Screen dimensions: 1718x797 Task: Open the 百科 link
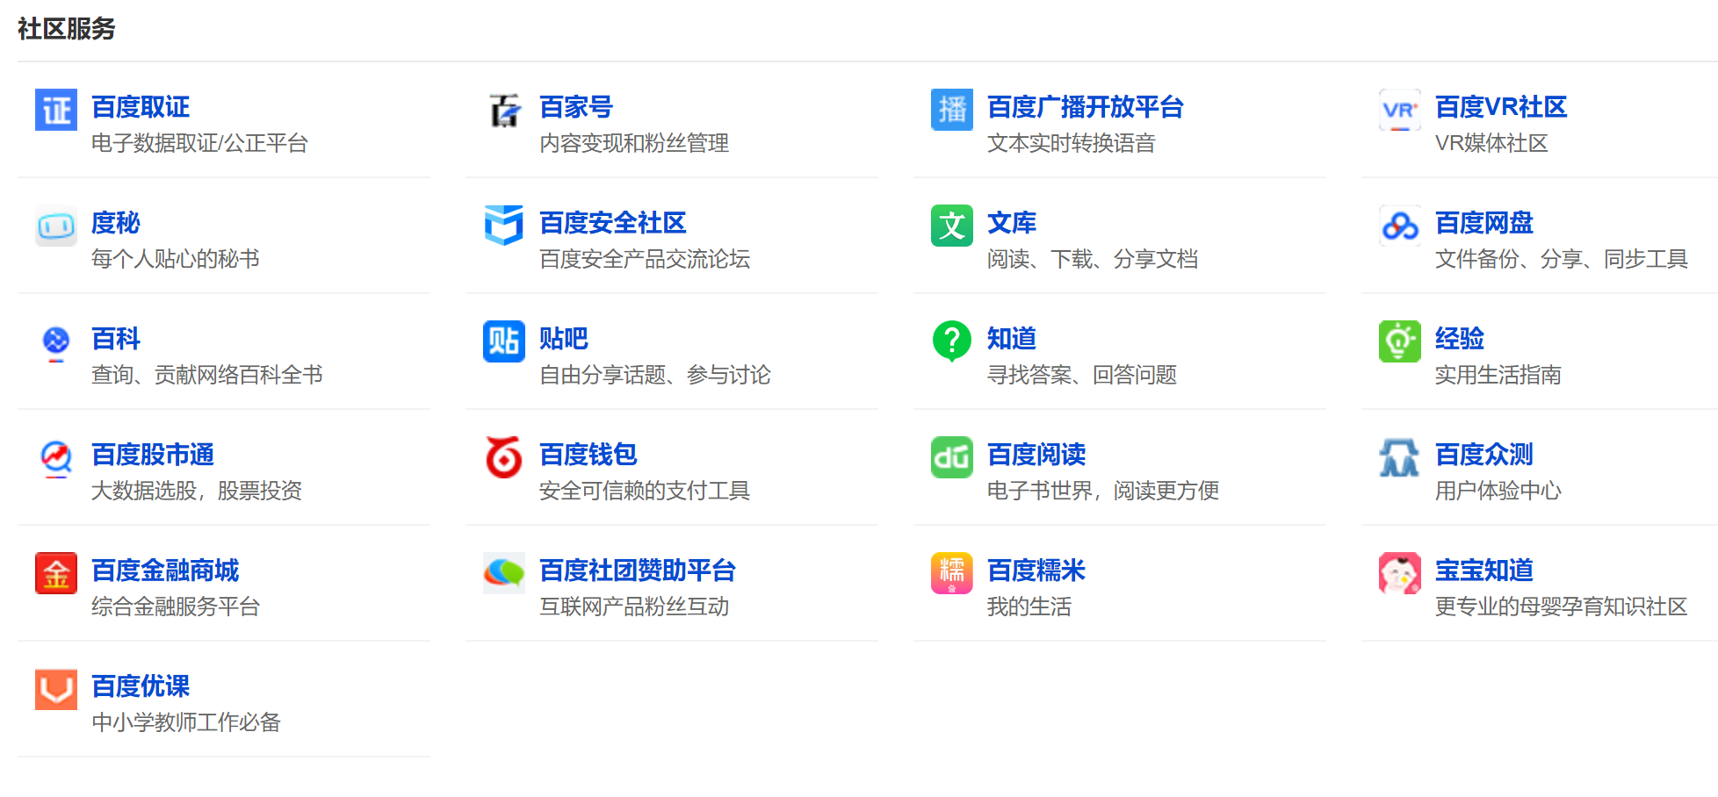click(116, 339)
